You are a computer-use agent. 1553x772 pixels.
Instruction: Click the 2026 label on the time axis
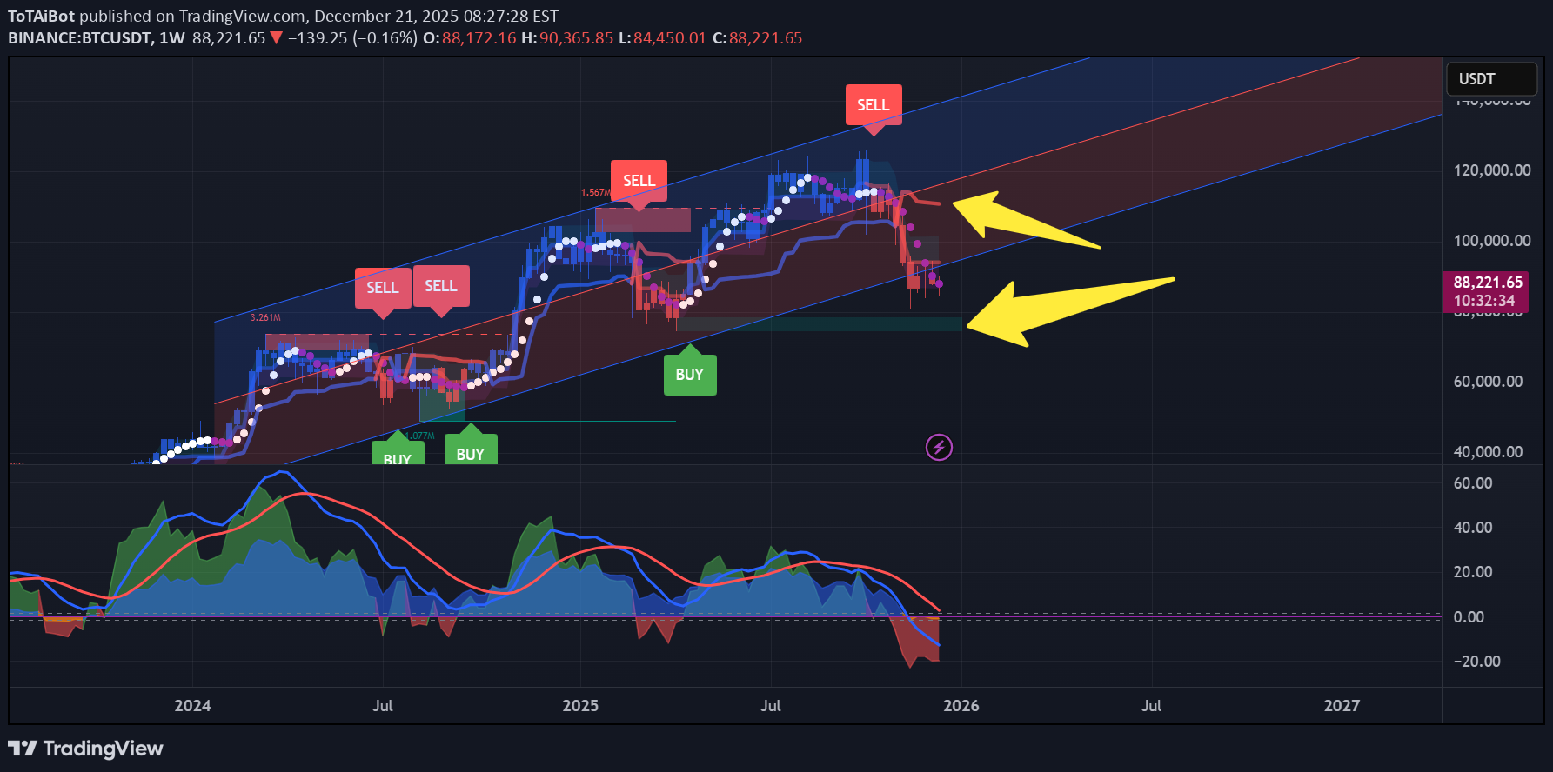[x=961, y=706]
